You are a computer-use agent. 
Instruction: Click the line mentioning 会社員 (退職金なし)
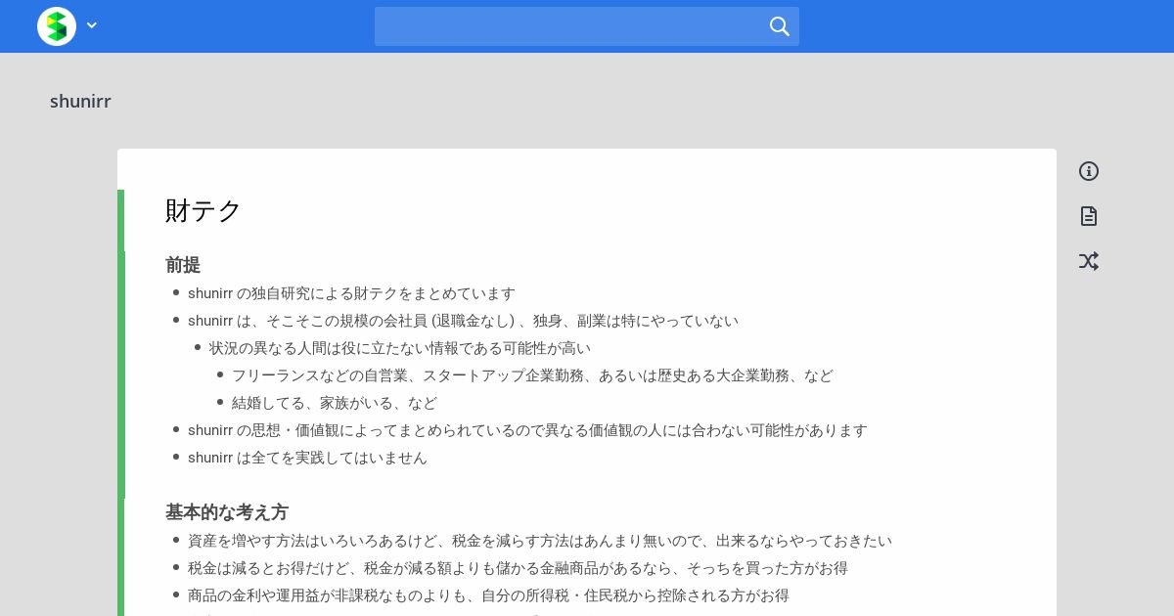click(x=463, y=321)
